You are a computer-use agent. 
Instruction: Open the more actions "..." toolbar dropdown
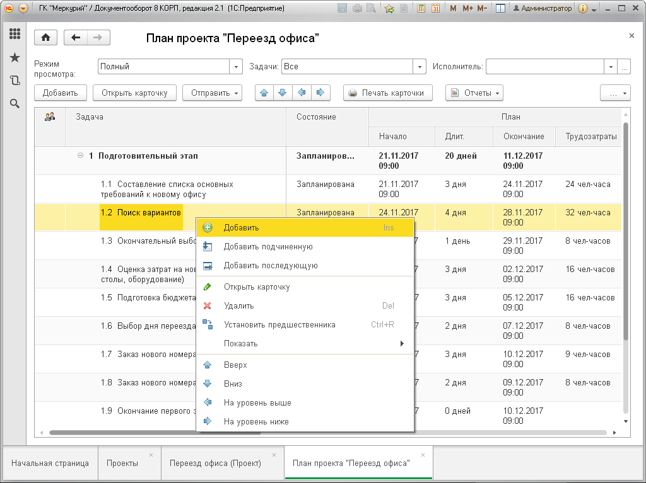point(615,93)
